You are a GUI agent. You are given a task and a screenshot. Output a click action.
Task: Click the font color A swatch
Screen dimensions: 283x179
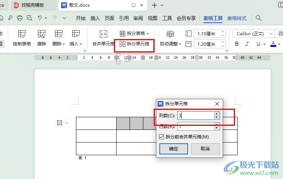[273, 44]
